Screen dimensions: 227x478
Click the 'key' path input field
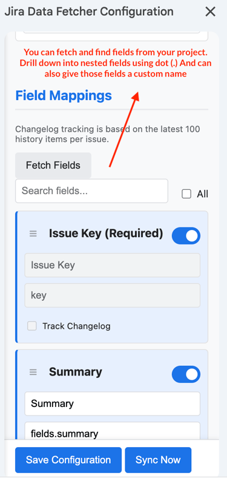[x=112, y=295]
